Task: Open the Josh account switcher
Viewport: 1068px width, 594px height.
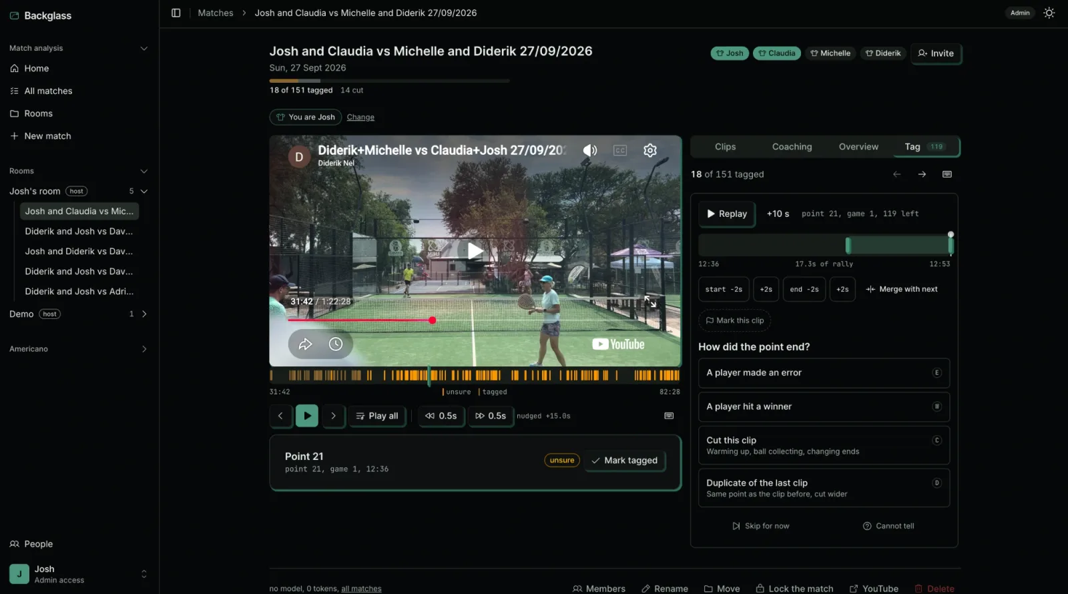Action: (x=79, y=574)
